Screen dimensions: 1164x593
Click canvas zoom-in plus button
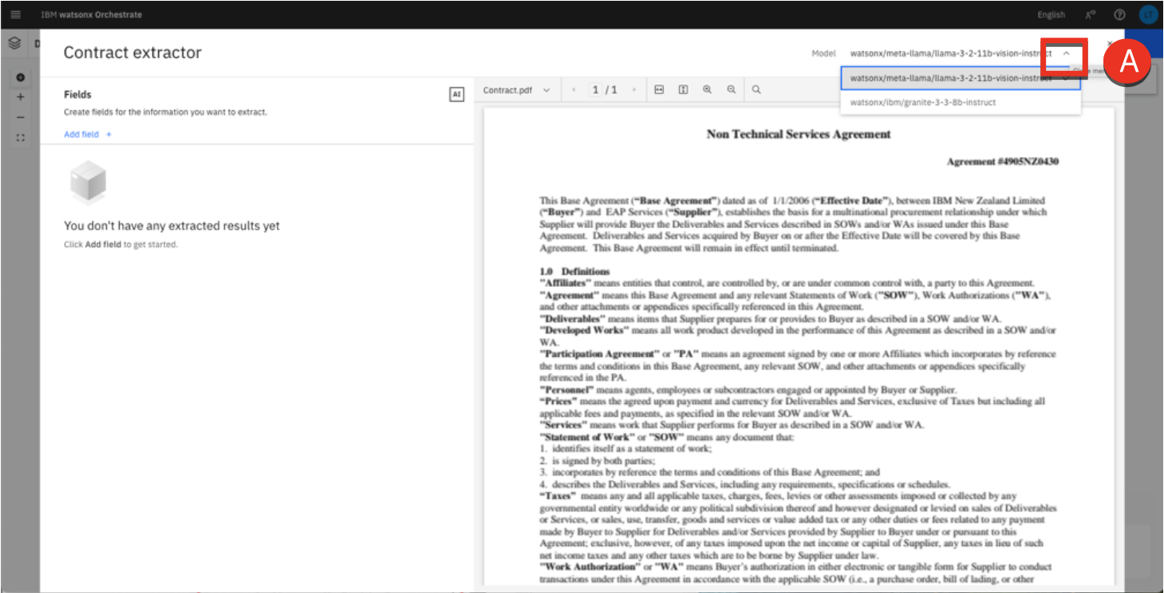coord(21,97)
